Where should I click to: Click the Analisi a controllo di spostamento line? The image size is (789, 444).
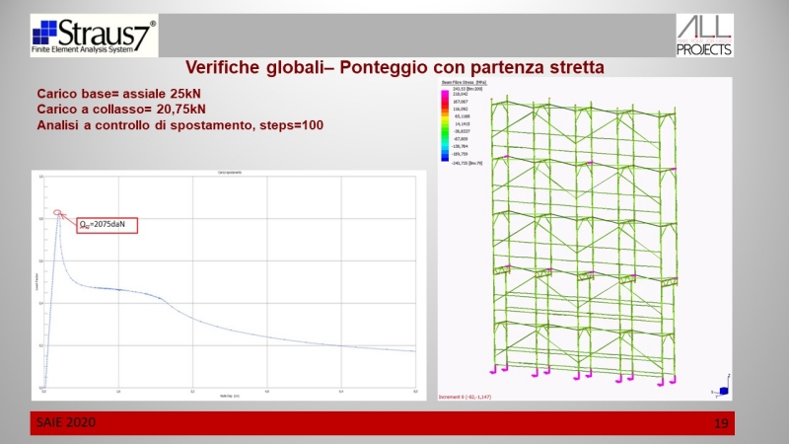point(179,125)
